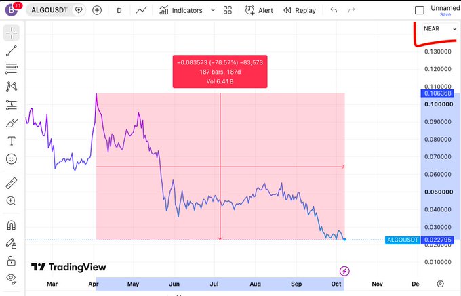Click the Save layout link
Image resolution: width=461 pixels, height=296 pixels.
(x=445, y=14)
